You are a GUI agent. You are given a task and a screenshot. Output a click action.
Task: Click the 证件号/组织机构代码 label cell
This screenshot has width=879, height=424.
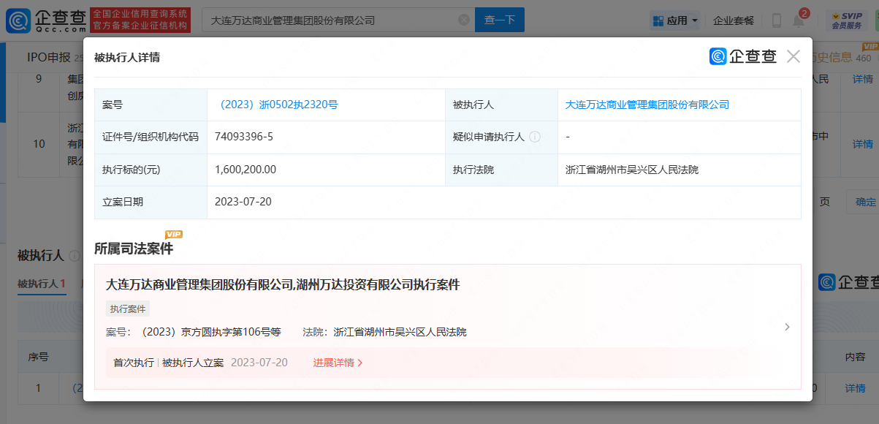point(151,137)
